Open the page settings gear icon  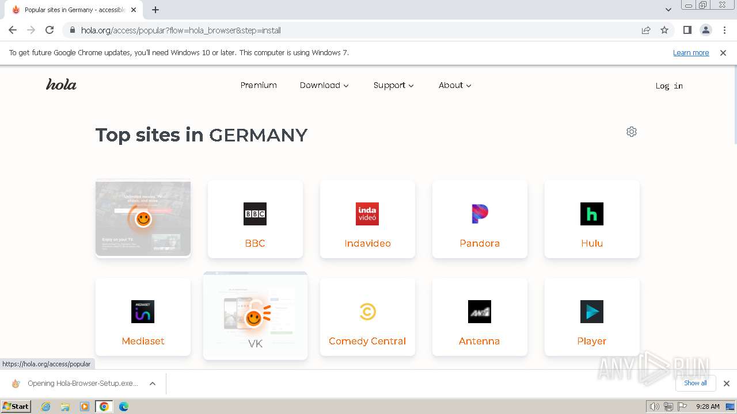click(632, 132)
